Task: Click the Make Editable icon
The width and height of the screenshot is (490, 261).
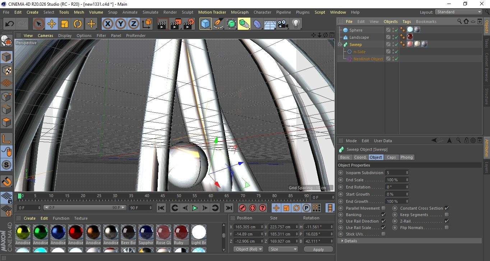Action: coord(7,42)
